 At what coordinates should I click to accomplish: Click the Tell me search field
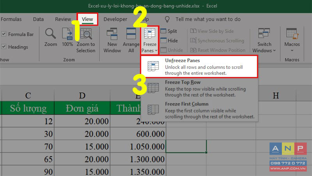coord(208,19)
